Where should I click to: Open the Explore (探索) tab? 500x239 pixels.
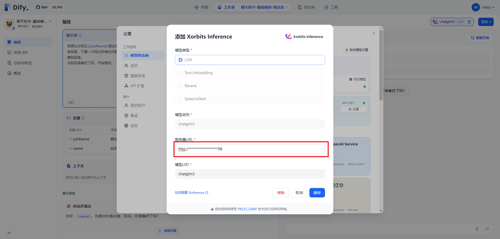202,7
